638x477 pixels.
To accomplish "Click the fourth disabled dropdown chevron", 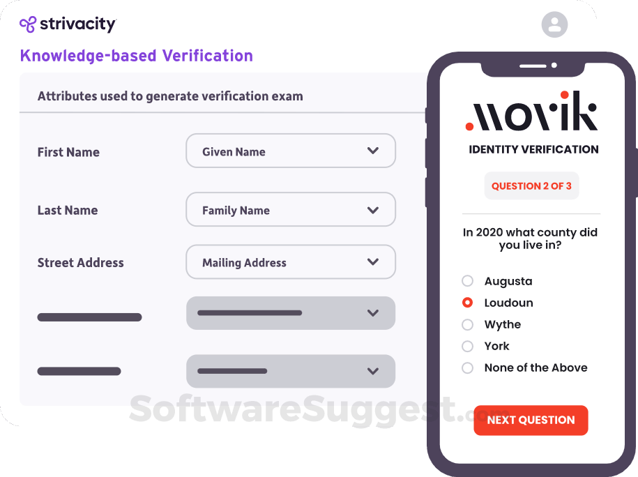I will tap(374, 313).
